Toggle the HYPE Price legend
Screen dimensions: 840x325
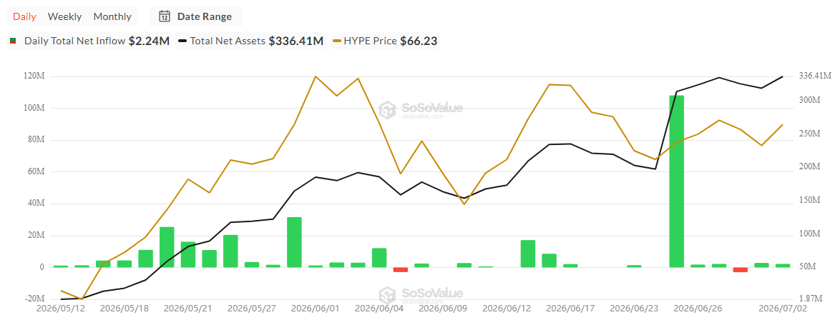385,41
